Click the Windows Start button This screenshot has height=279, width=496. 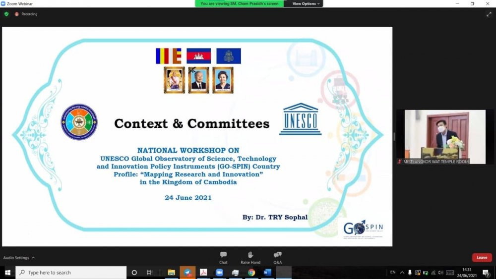(x=7, y=273)
